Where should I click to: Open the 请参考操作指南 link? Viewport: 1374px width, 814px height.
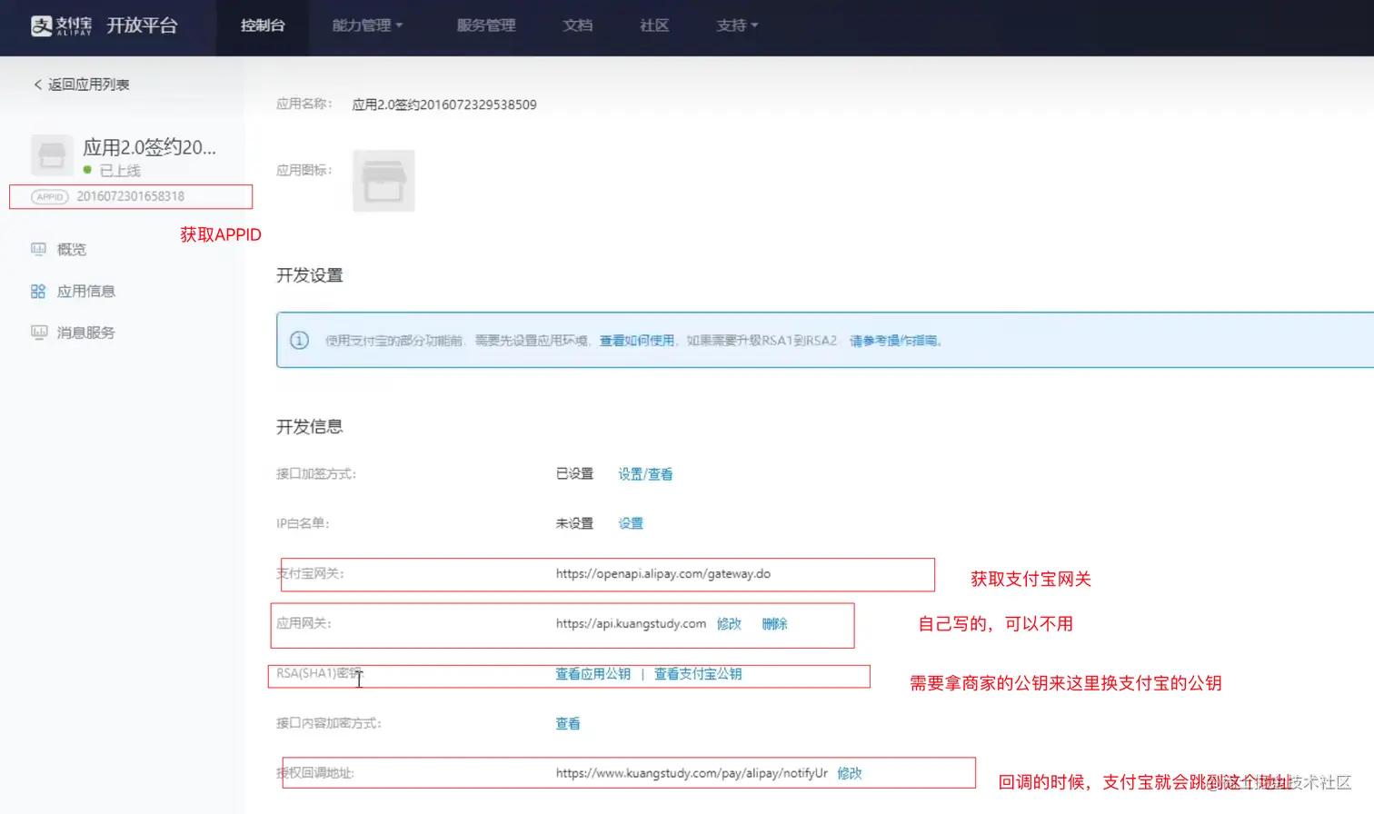pos(893,341)
